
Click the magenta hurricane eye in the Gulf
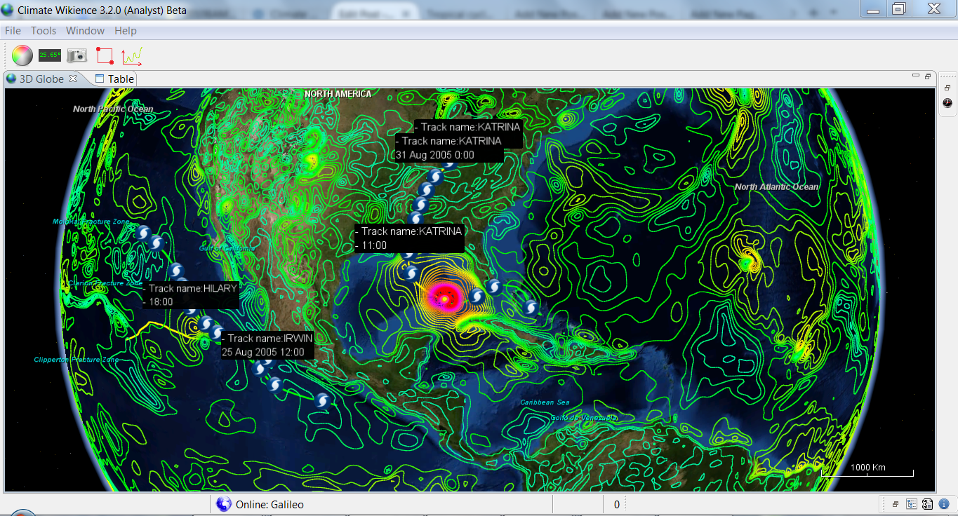445,299
